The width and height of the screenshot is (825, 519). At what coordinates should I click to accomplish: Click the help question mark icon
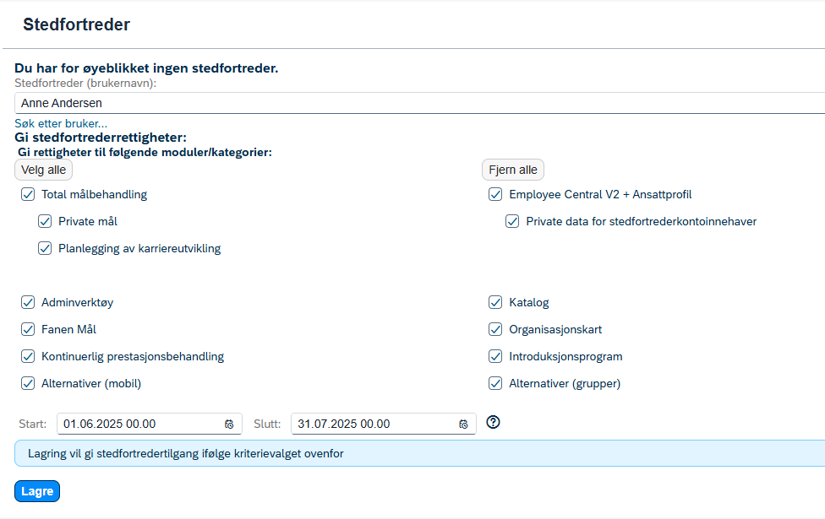pyautogui.click(x=493, y=422)
